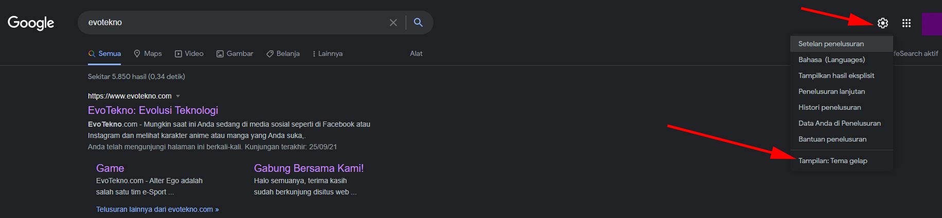The height and width of the screenshot is (218, 942).
Task: Open the Belanja shopping tab
Action: (x=283, y=53)
